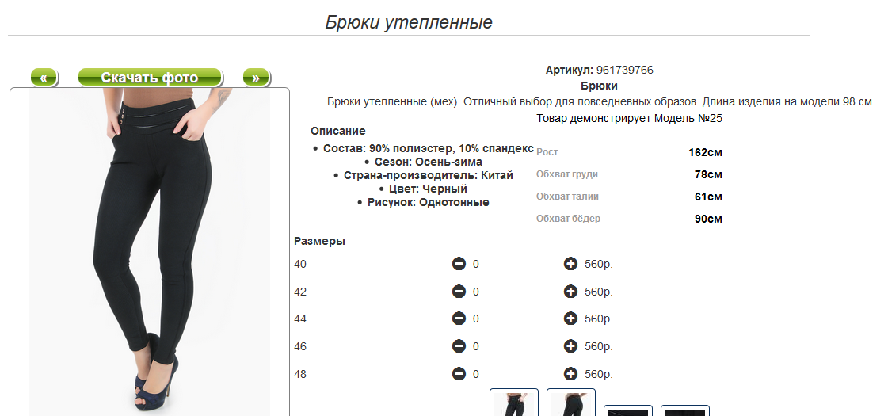Click the Рисунок: Однотонные line
Image resolution: width=888 pixels, height=416 pixels.
(x=428, y=202)
